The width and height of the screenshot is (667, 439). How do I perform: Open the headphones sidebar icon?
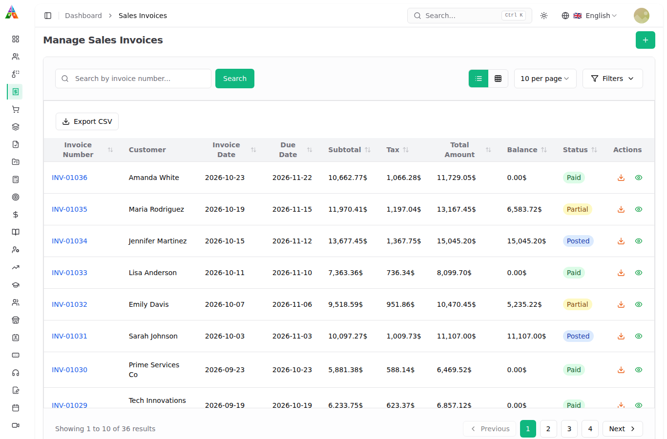pyautogui.click(x=16, y=373)
